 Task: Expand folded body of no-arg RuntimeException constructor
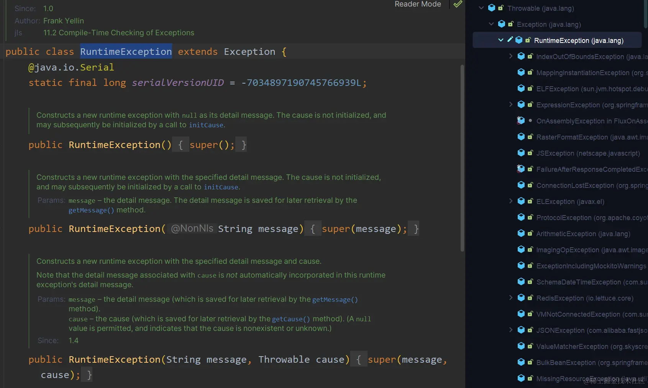click(180, 145)
